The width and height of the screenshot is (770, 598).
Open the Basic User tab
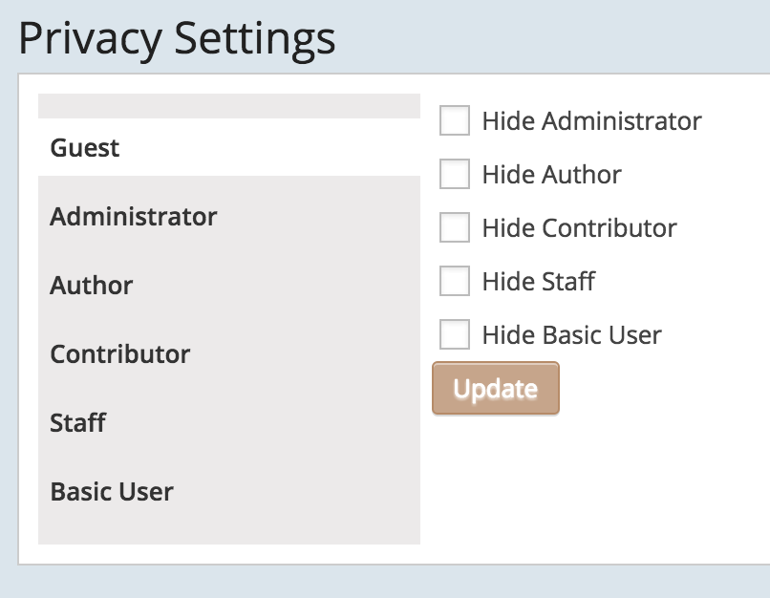(x=112, y=492)
